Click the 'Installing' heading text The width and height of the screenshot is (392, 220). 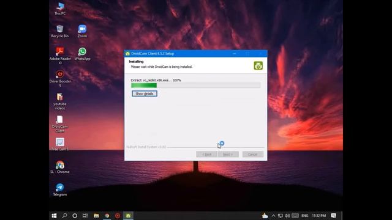click(136, 62)
